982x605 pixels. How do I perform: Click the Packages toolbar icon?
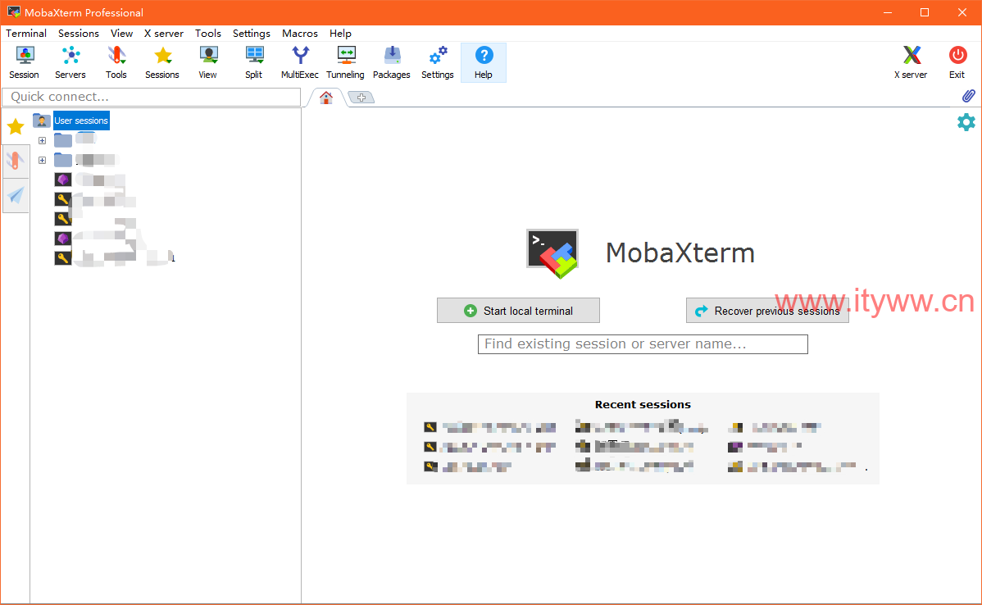[392, 62]
